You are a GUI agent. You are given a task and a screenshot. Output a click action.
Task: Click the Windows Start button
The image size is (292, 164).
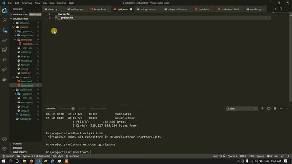pos(3,161)
